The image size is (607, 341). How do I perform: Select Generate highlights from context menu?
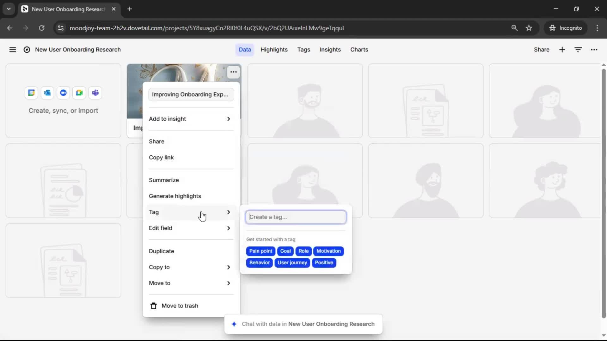pos(175,196)
